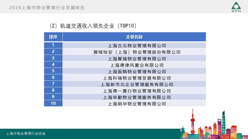Click rank number 1 cell
Screen dimensions: 248x139
53,45
